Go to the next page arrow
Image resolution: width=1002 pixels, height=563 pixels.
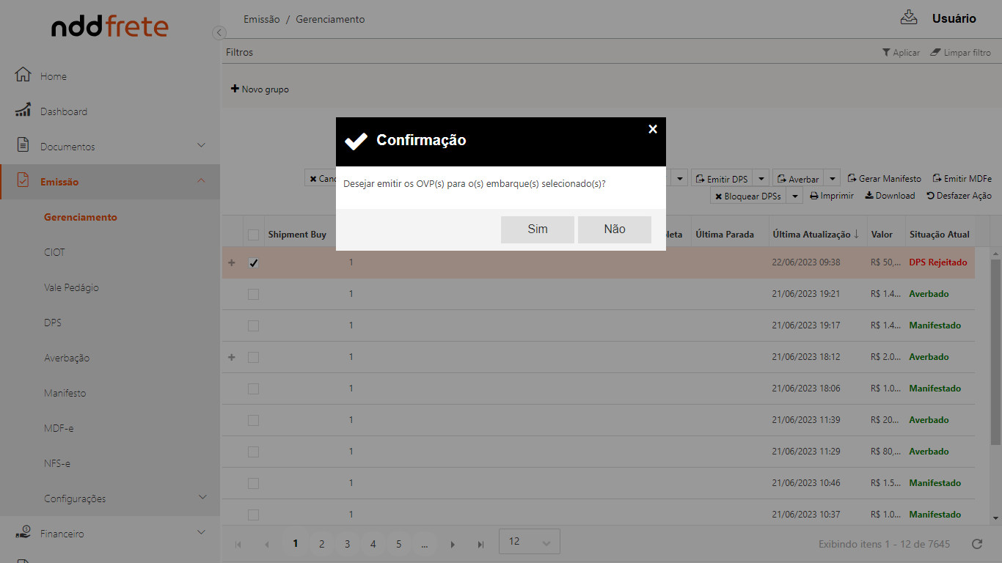point(453,545)
